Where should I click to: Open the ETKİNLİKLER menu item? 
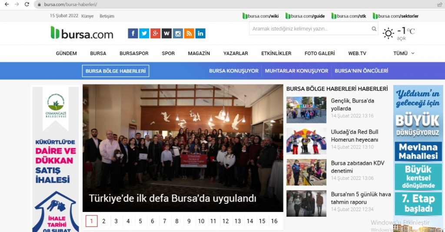(276, 53)
